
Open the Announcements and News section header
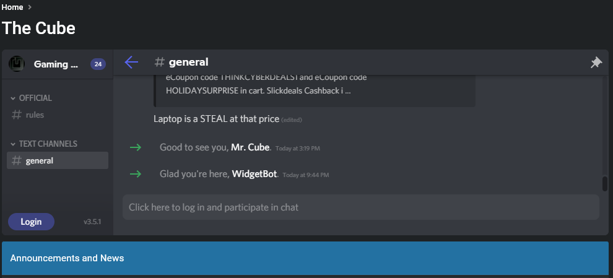(x=305, y=258)
